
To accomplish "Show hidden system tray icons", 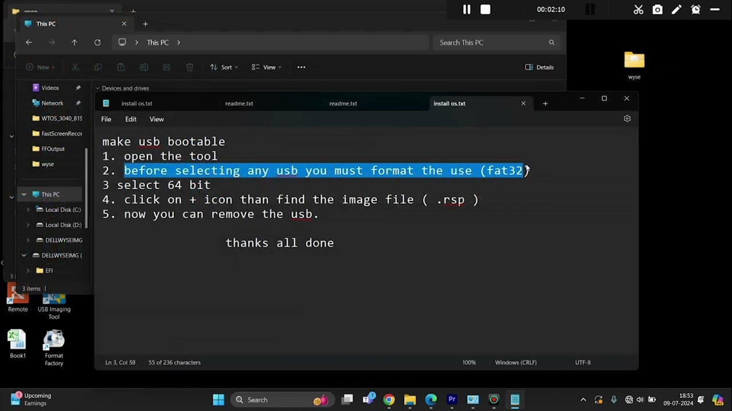I will click(x=583, y=400).
